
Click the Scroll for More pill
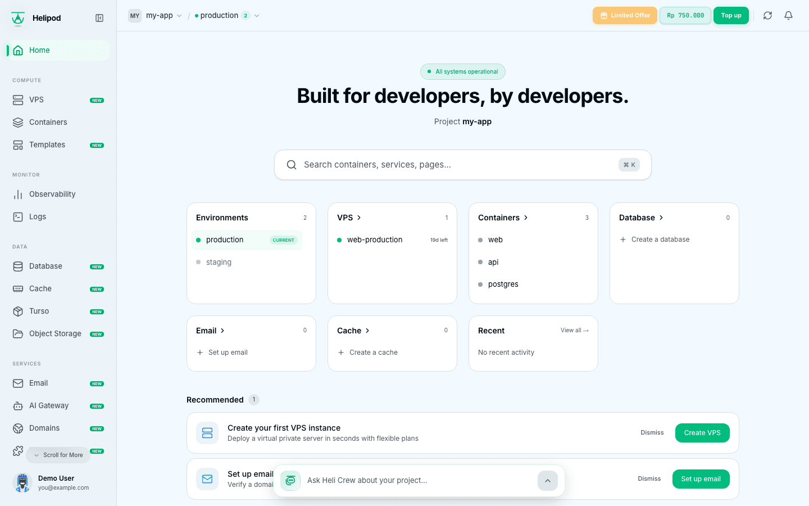click(58, 455)
